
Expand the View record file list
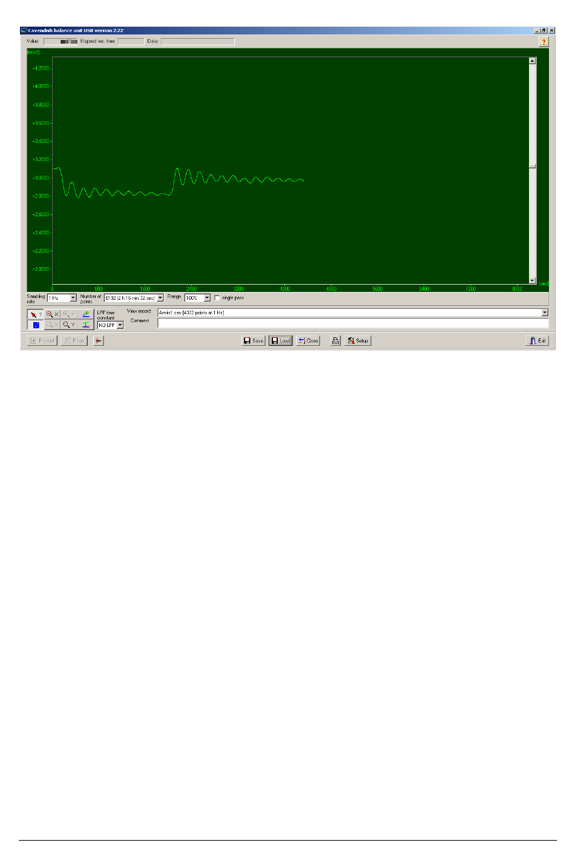545,313
